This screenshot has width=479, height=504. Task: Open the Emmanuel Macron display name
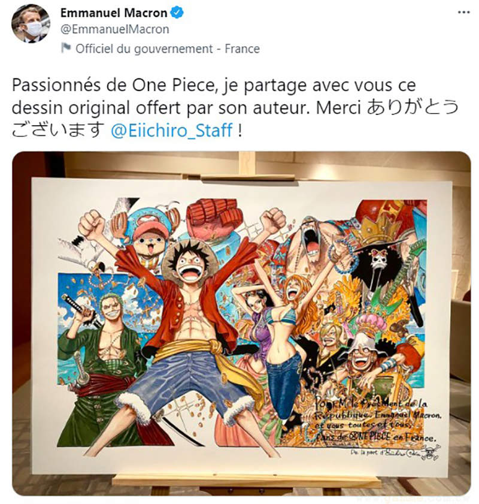114,13
